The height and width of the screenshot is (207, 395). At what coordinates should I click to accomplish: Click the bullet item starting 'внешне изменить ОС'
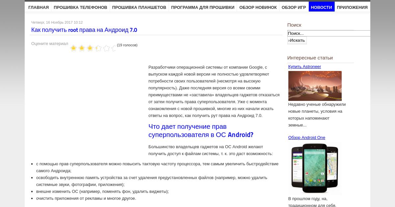[102, 191]
